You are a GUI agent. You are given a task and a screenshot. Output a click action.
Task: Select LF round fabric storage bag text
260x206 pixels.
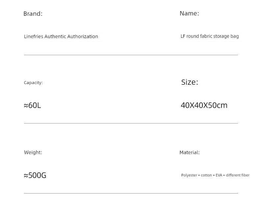pyautogui.click(x=210, y=36)
